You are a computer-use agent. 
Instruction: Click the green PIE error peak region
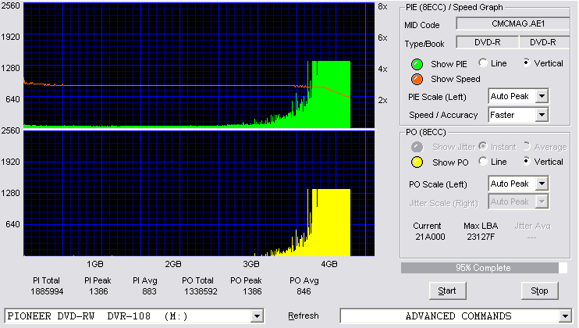pyautogui.click(x=331, y=94)
